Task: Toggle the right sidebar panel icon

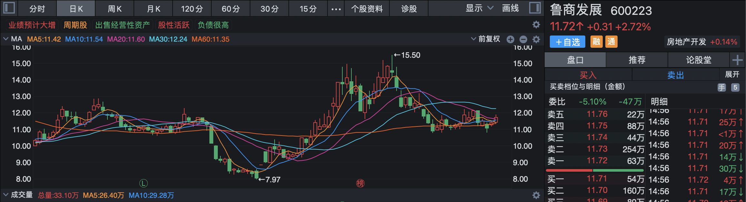Action: coord(535,8)
